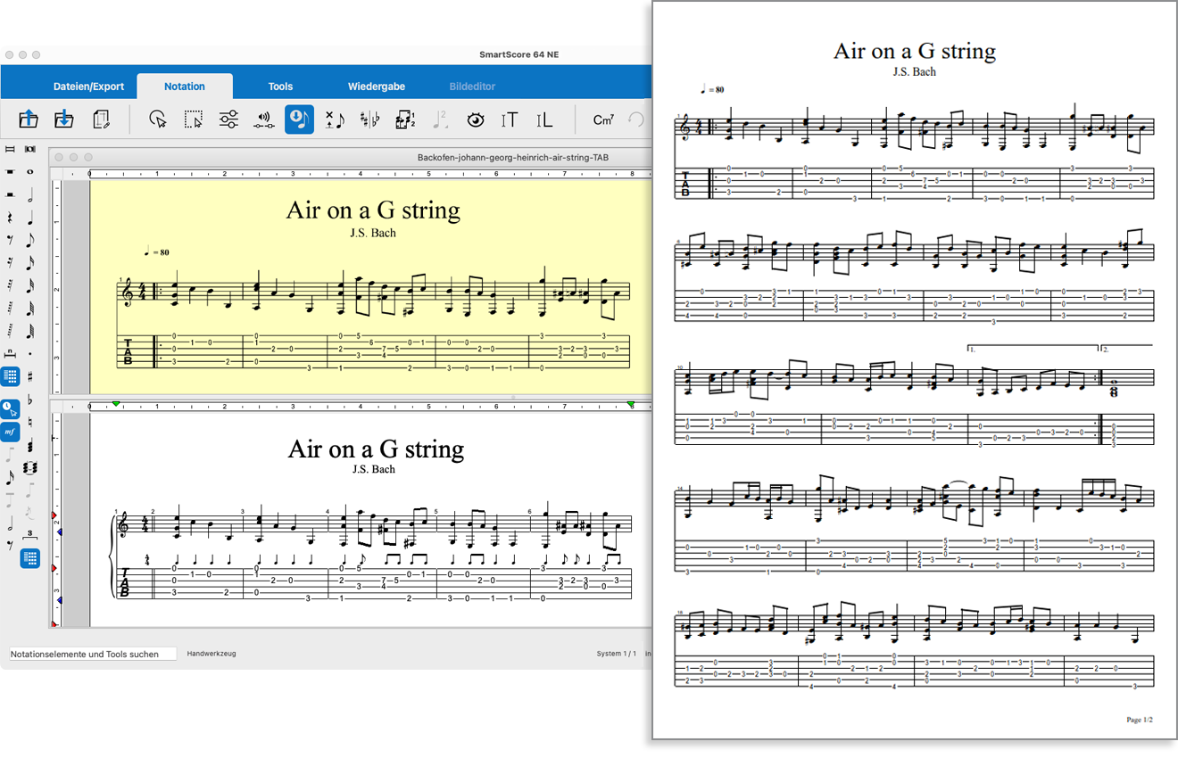Click the open file (upload folder) icon
Image resolution: width=1178 pixels, height=758 pixels.
click(x=28, y=119)
